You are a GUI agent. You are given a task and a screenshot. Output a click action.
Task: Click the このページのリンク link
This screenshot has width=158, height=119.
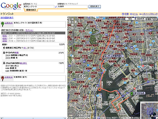click(150, 14)
